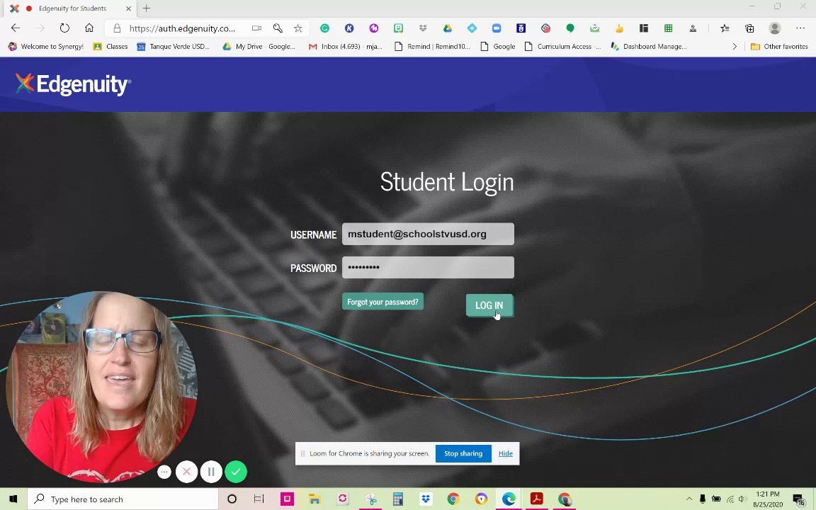The image size is (816, 510).
Task: Open the Google bookmark
Action: click(498, 46)
